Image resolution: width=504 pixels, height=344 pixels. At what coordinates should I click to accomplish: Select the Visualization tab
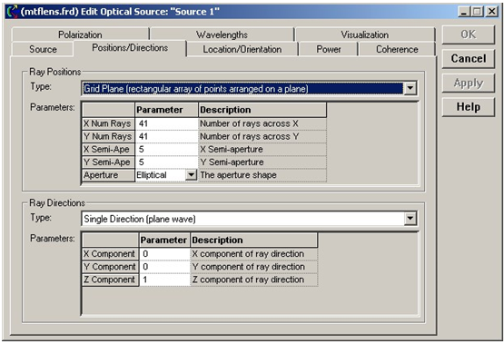[365, 34]
